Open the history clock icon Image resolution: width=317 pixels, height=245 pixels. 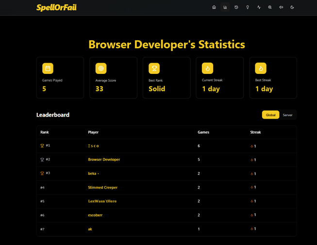[236, 7]
